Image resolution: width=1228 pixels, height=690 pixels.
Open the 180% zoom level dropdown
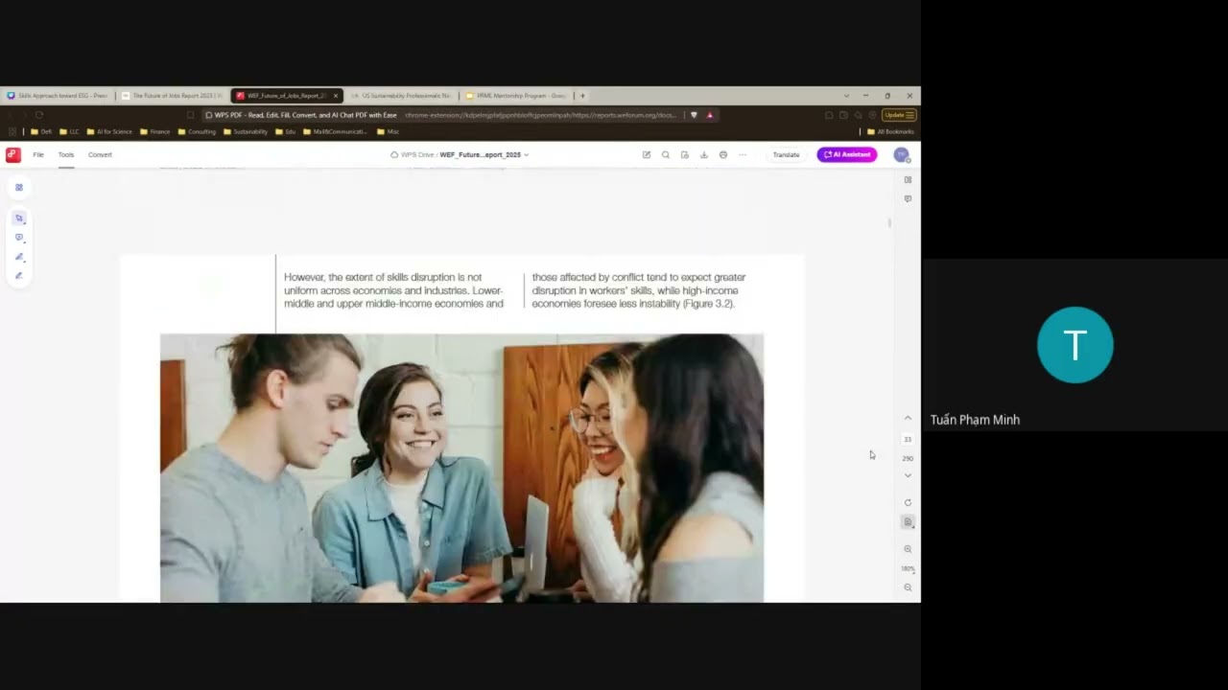(908, 568)
